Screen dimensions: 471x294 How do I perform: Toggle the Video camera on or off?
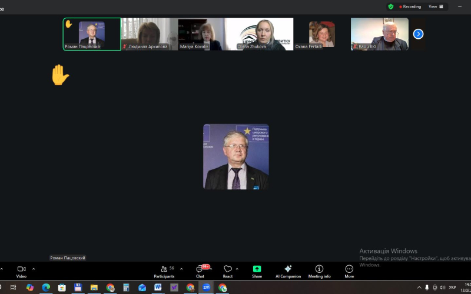21,271
